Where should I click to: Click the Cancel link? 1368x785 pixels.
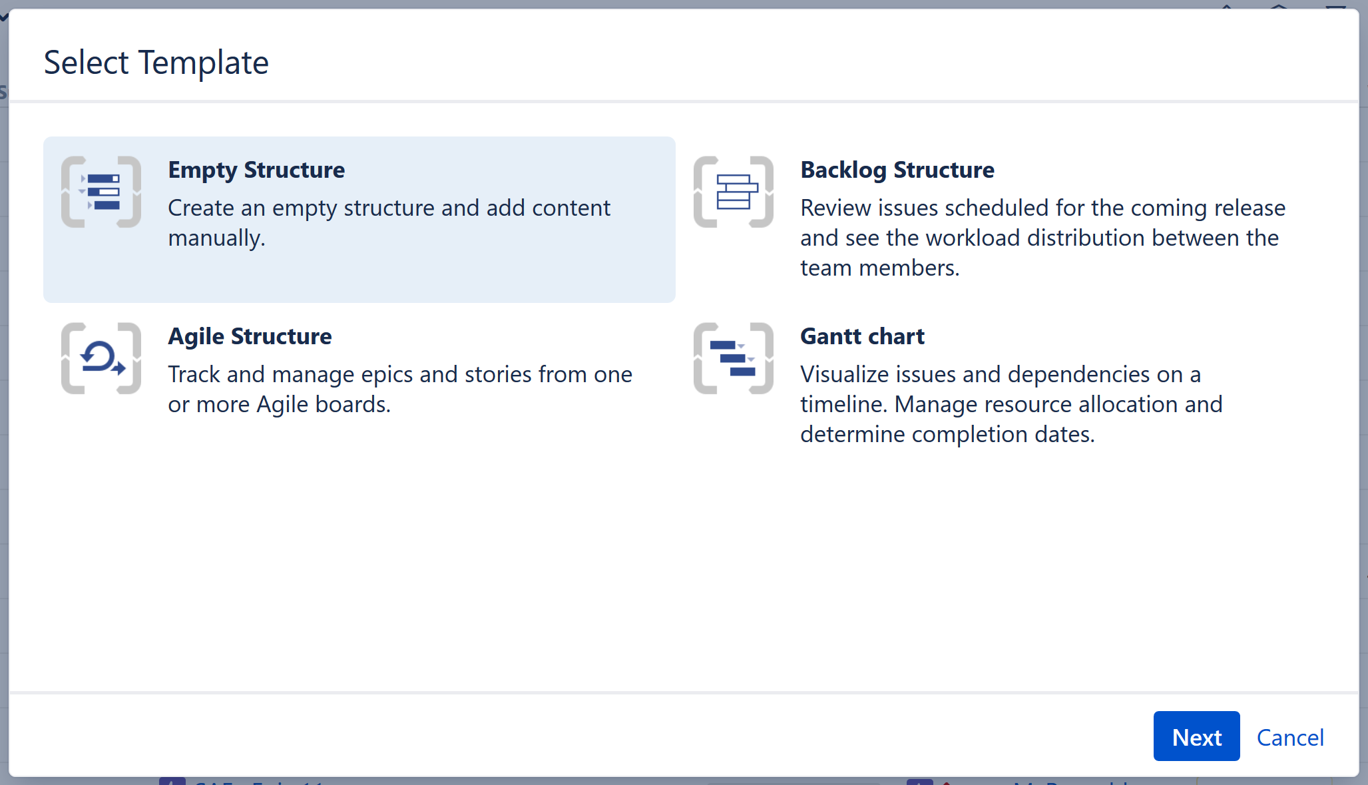[x=1290, y=737]
